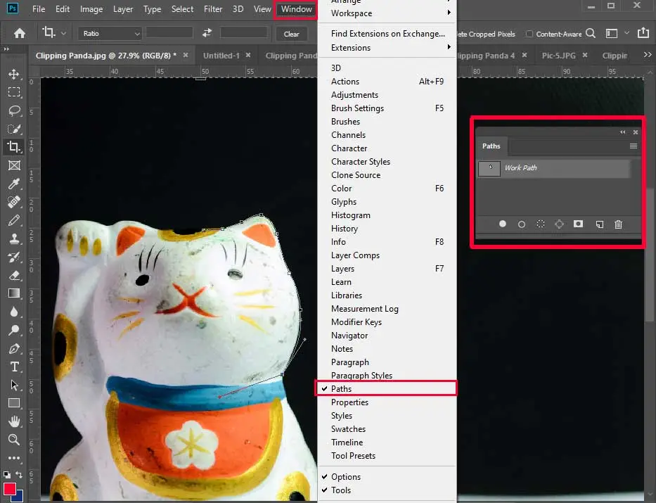Select the Eraser tool
The width and height of the screenshot is (656, 503).
pos(14,275)
